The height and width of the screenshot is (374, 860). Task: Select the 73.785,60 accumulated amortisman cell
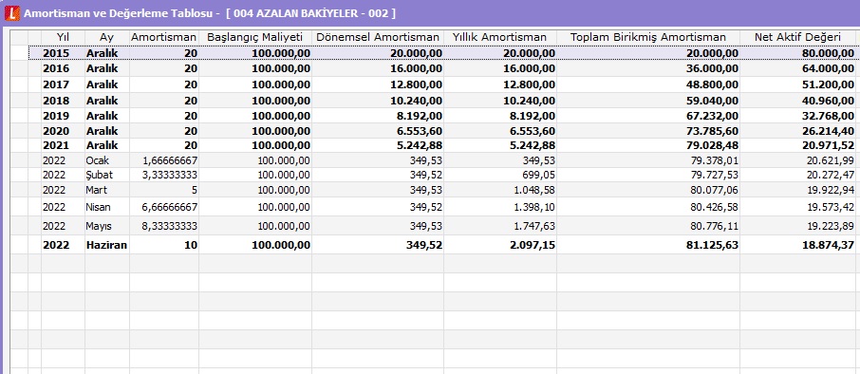click(647, 131)
